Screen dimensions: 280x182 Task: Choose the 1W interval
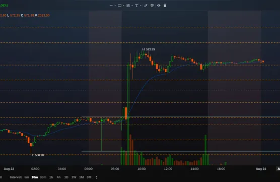(x=74, y=177)
